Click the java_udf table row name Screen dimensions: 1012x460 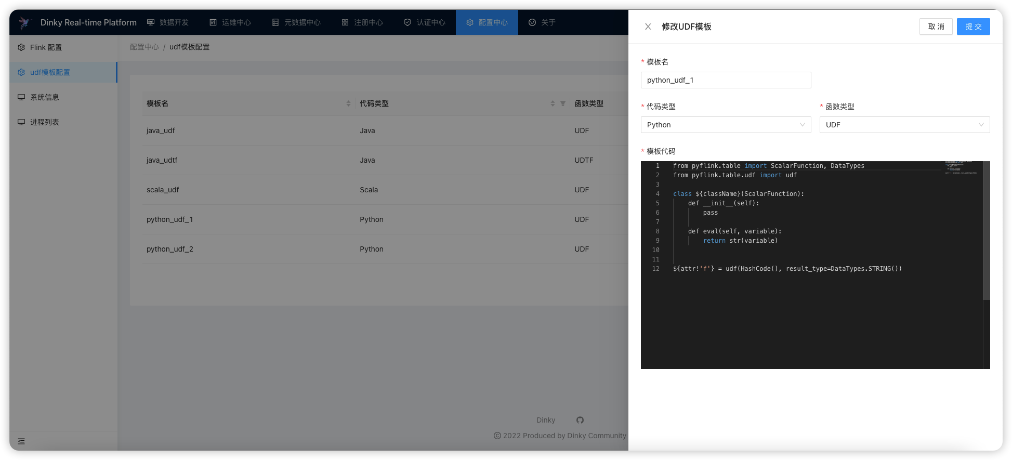(161, 130)
